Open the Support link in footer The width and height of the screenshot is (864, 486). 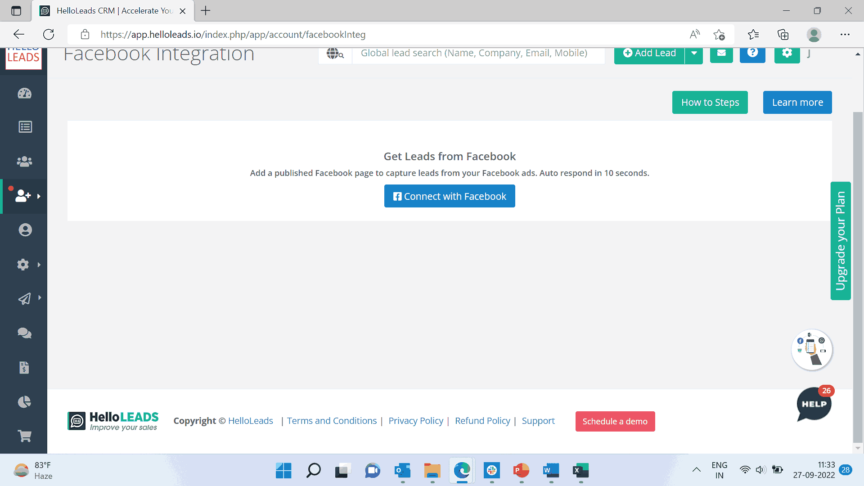[x=538, y=421]
